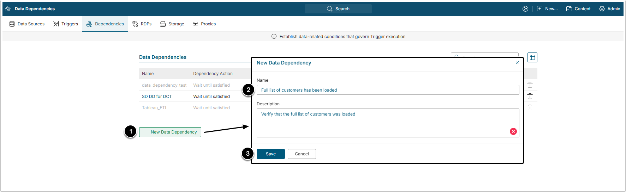Viewport: 626px width, 192px height.
Task: Open the Admin gear menu
Action: tap(609, 9)
